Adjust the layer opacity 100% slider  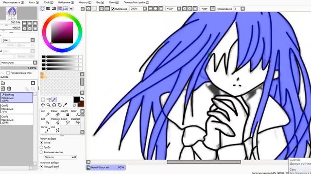coord(18,68)
